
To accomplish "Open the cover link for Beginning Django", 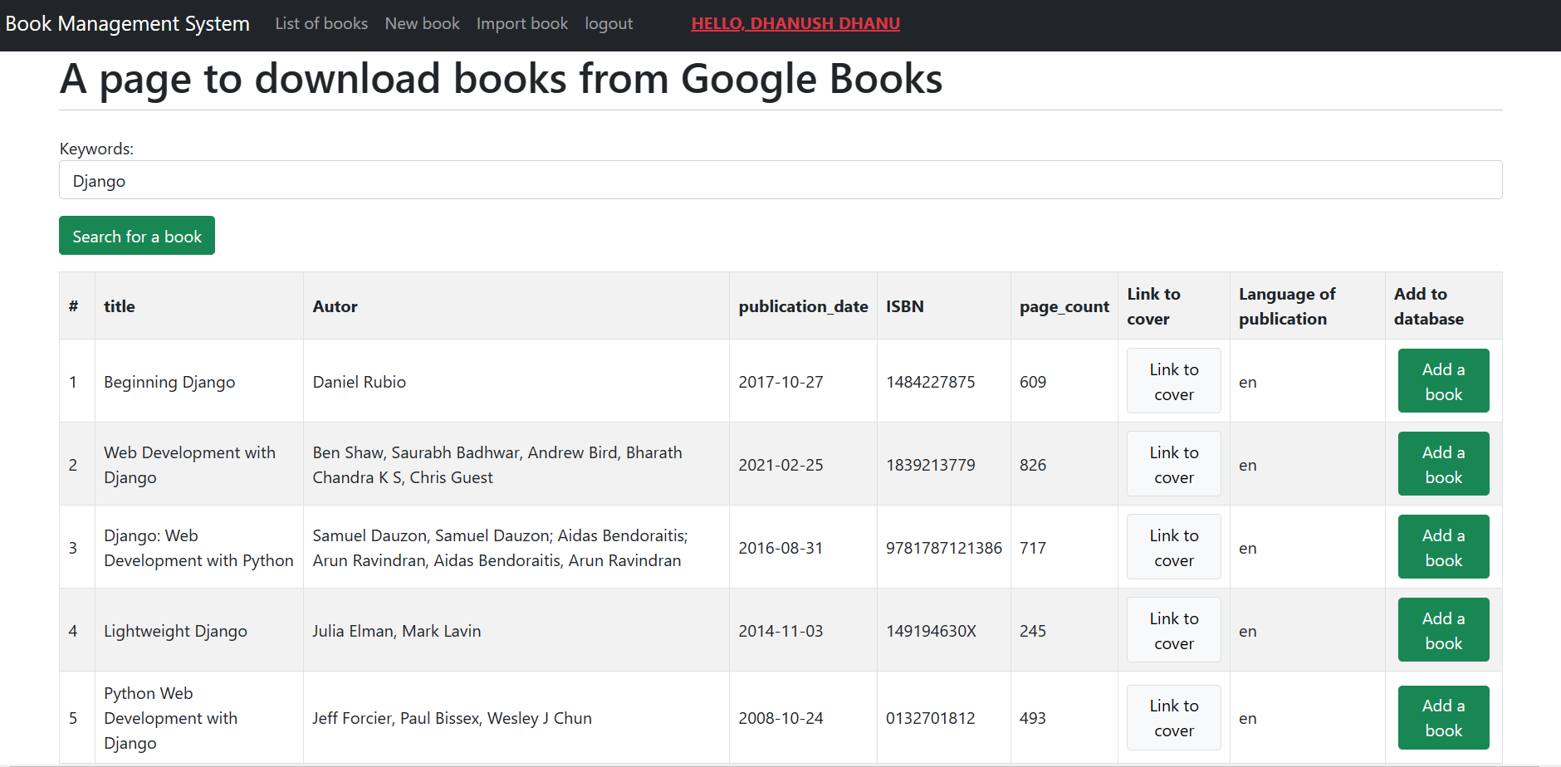I will coord(1173,380).
